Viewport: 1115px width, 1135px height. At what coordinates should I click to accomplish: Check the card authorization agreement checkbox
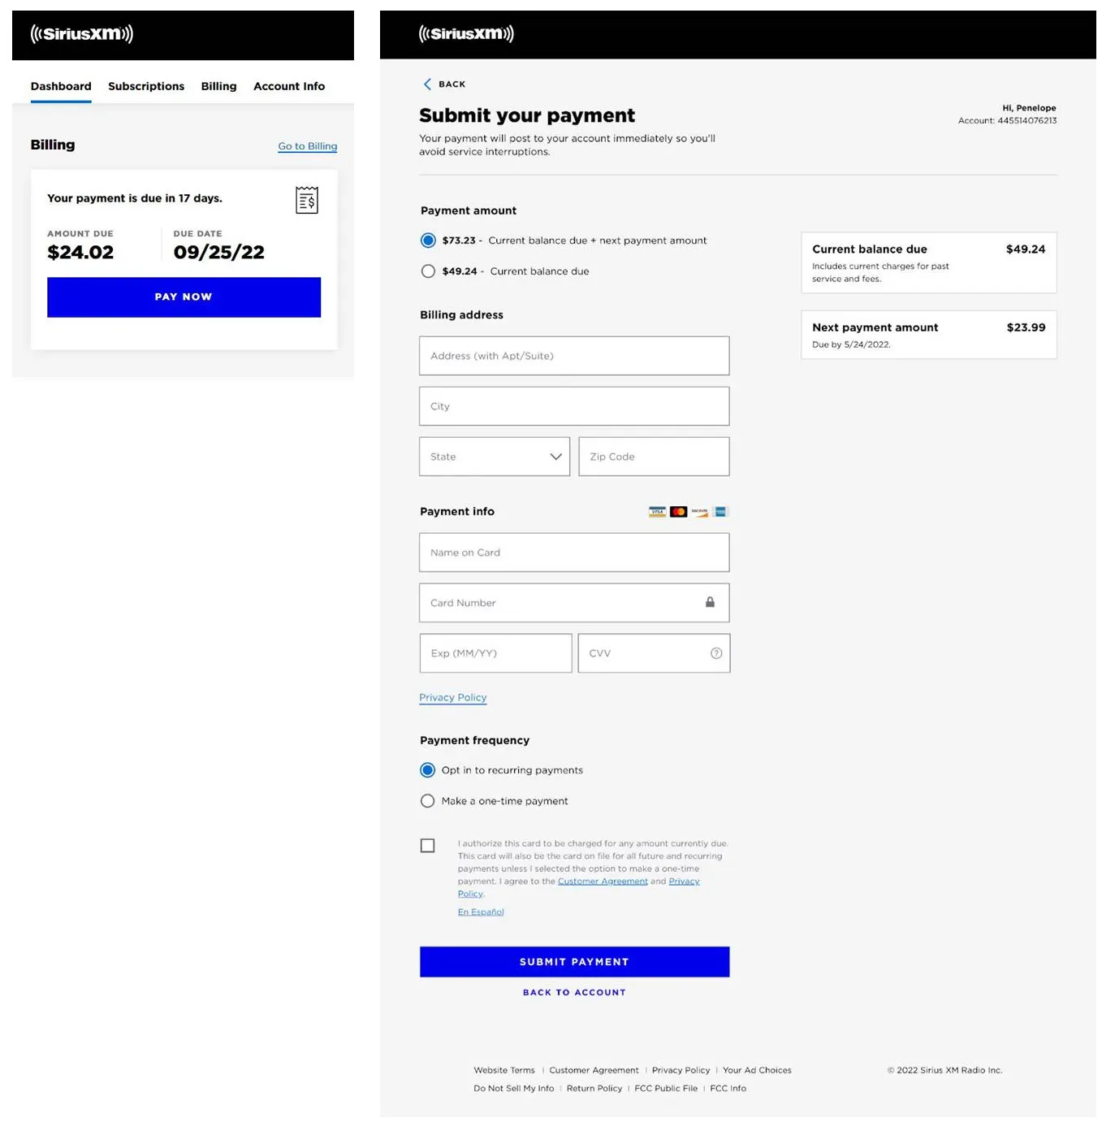tap(428, 846)
